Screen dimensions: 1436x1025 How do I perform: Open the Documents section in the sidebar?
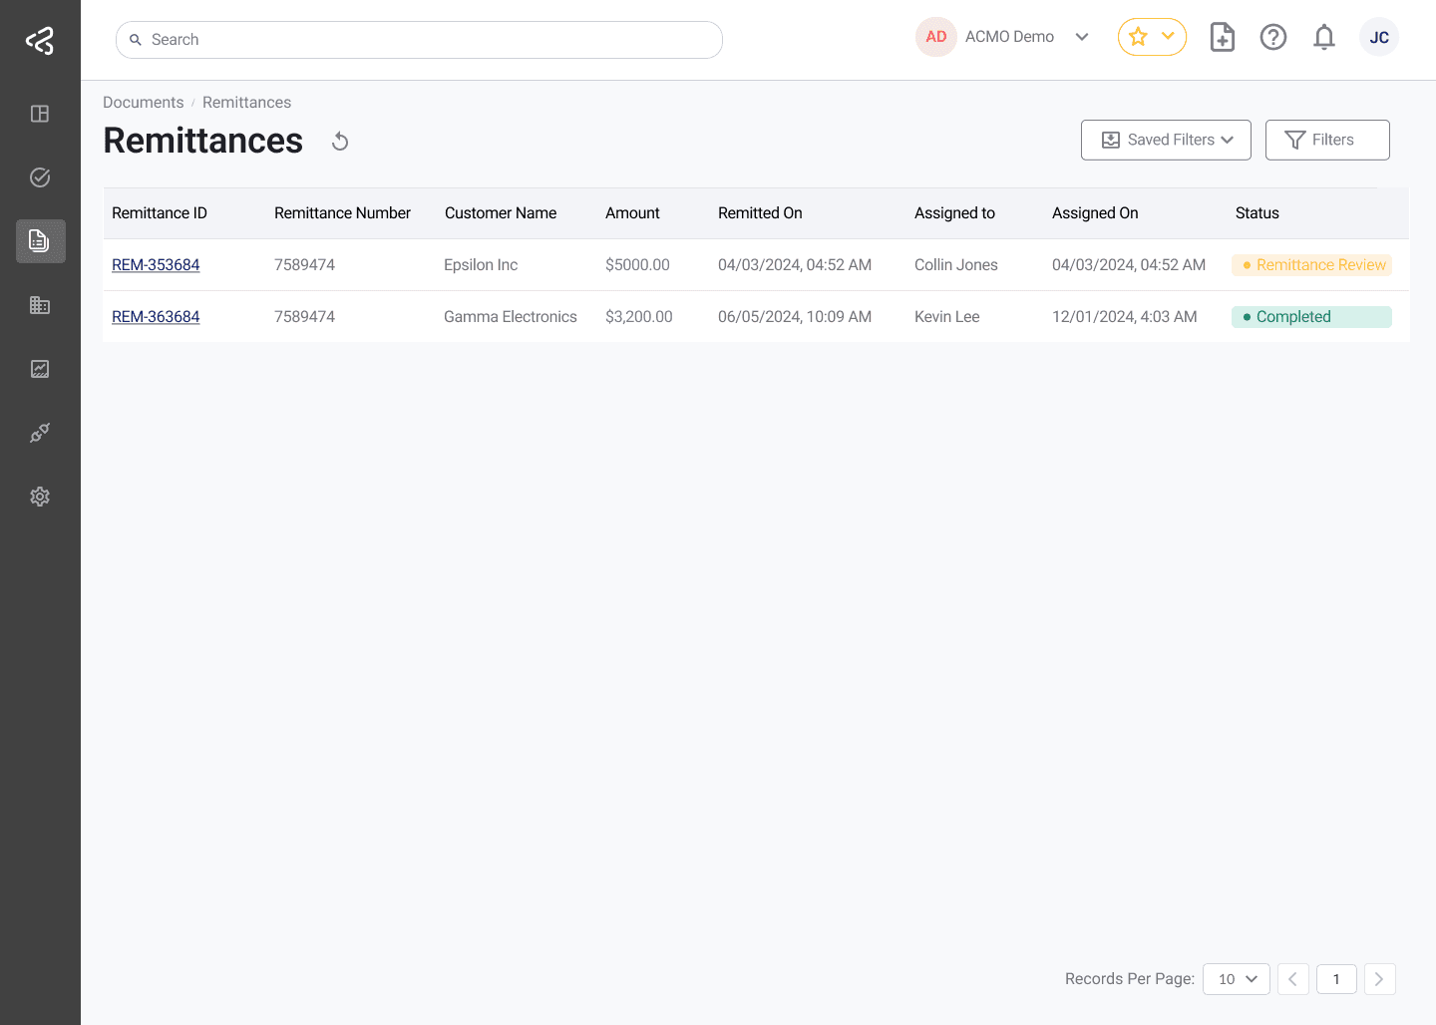coord(40,241)
